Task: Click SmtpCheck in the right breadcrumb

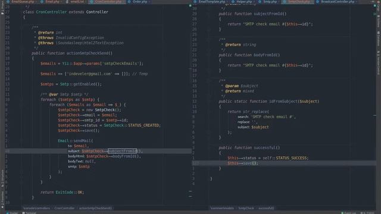Action: pyautogui.click(x=246, y=208)
